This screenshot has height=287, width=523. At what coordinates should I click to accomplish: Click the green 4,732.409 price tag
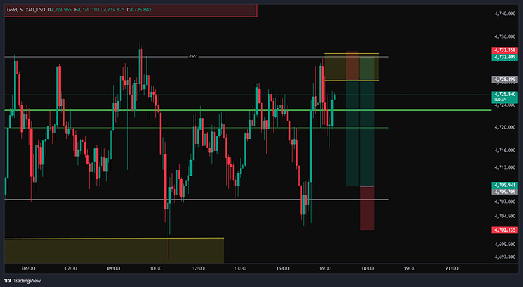pos(504,57)
